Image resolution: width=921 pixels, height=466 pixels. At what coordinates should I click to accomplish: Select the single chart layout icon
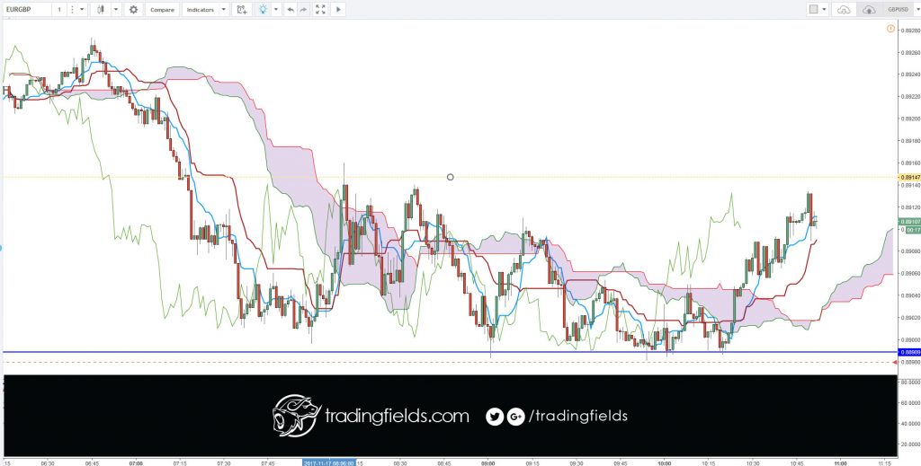point(813,9)
